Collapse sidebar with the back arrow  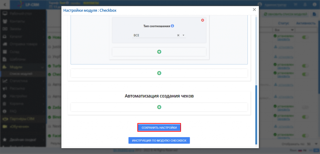pyautogui.click(x=5, y=4)
